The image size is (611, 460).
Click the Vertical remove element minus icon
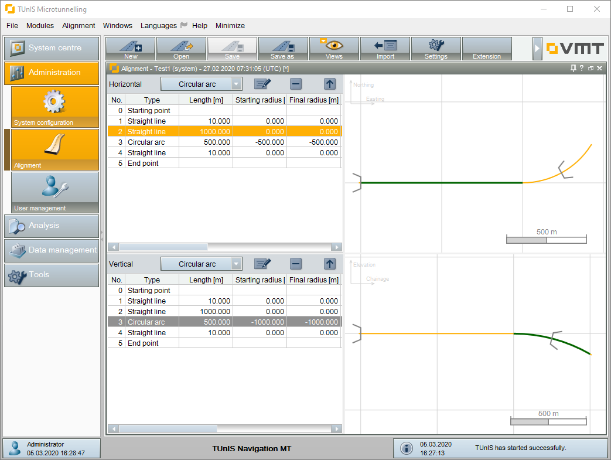pos(296,264)
